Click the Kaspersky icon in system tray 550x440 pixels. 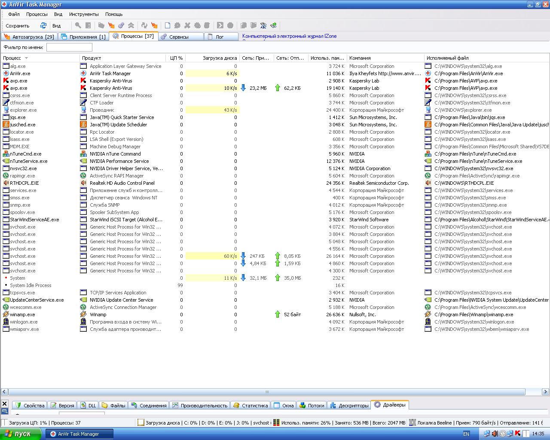click(518, 434)
